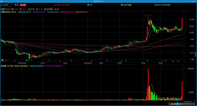
Task: Click the SMA(10) 10.49 indicator label
Action: tap(25, 12)
